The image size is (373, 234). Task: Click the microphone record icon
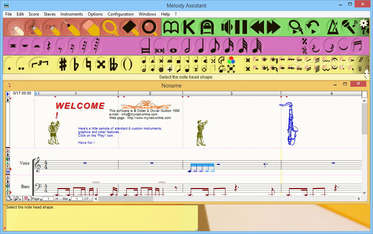coord(349,27)
